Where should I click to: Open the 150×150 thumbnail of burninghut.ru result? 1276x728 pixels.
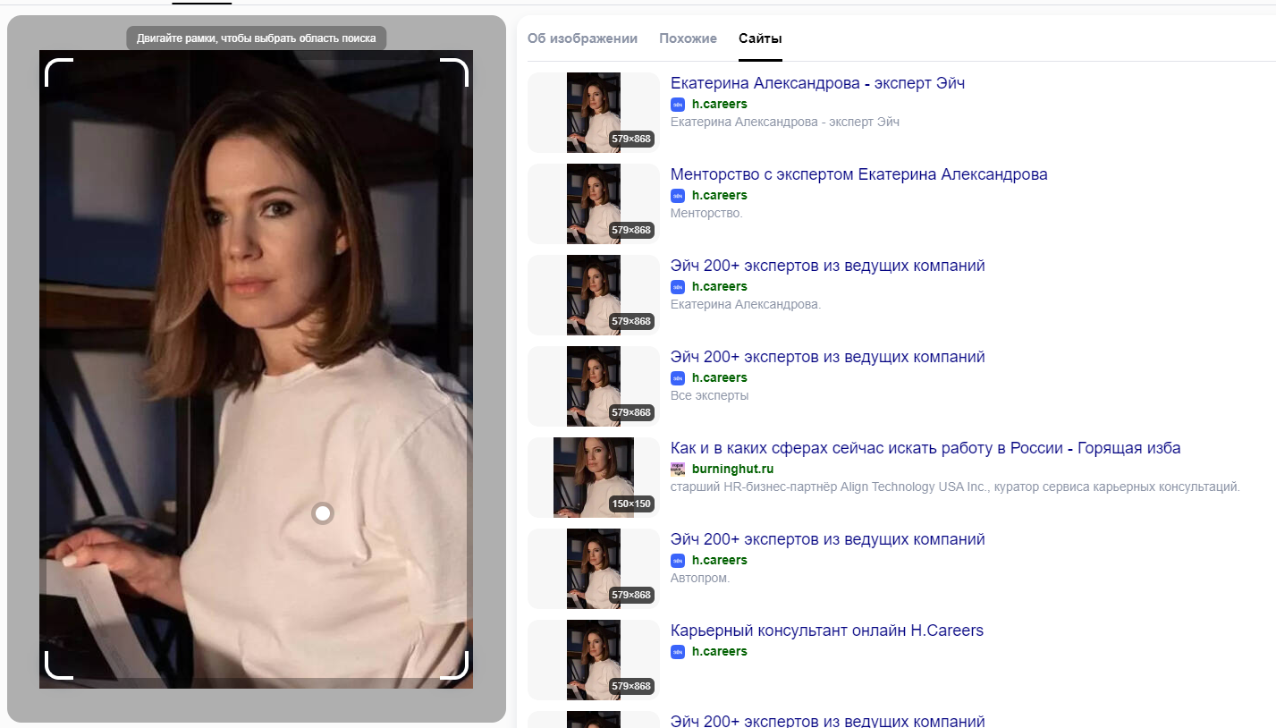(594, 478)
